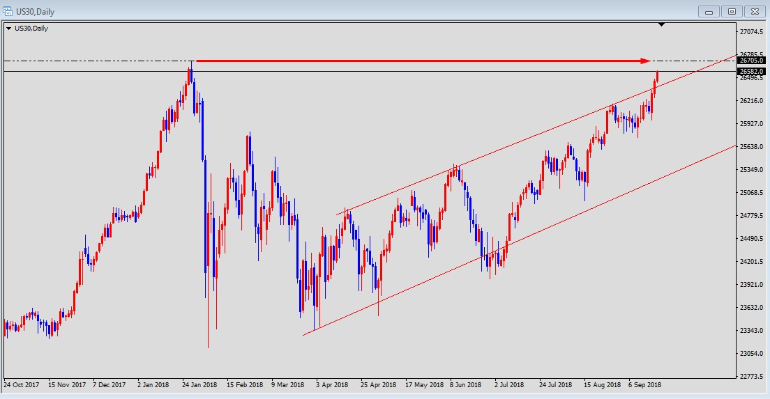Click the 6 Sep 2018 date label
This screenshot has height=399, width=770.
tap(644, 385)
